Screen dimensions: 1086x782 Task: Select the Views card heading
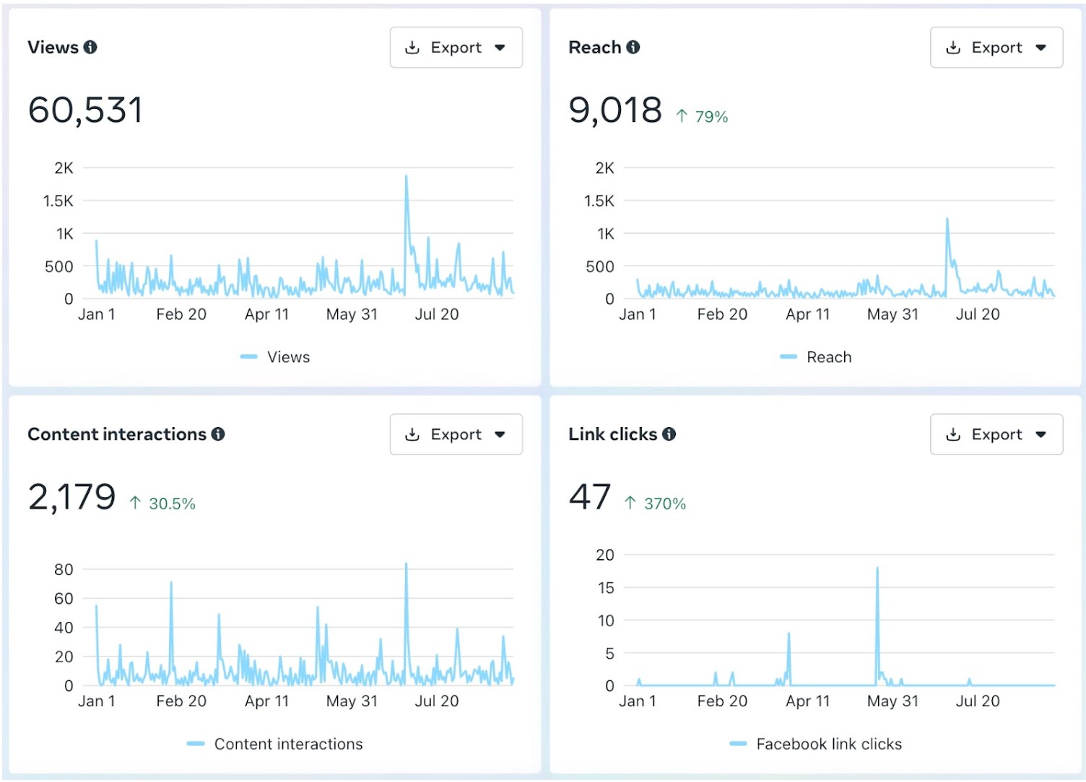click(53, 47)
